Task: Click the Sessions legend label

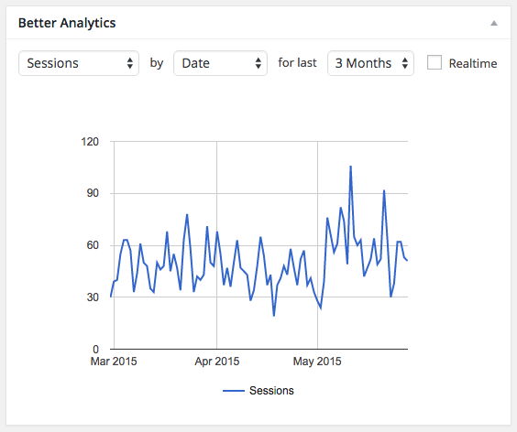Action: [271, 391]
